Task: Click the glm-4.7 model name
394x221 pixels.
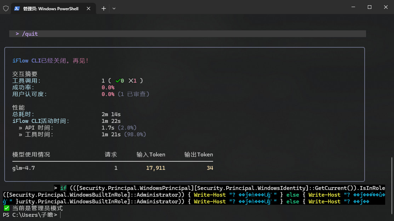Action: tap(23, 168)
